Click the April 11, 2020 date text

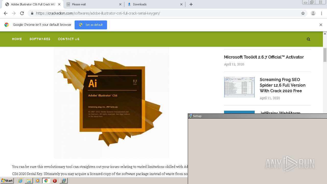[270, 98]
